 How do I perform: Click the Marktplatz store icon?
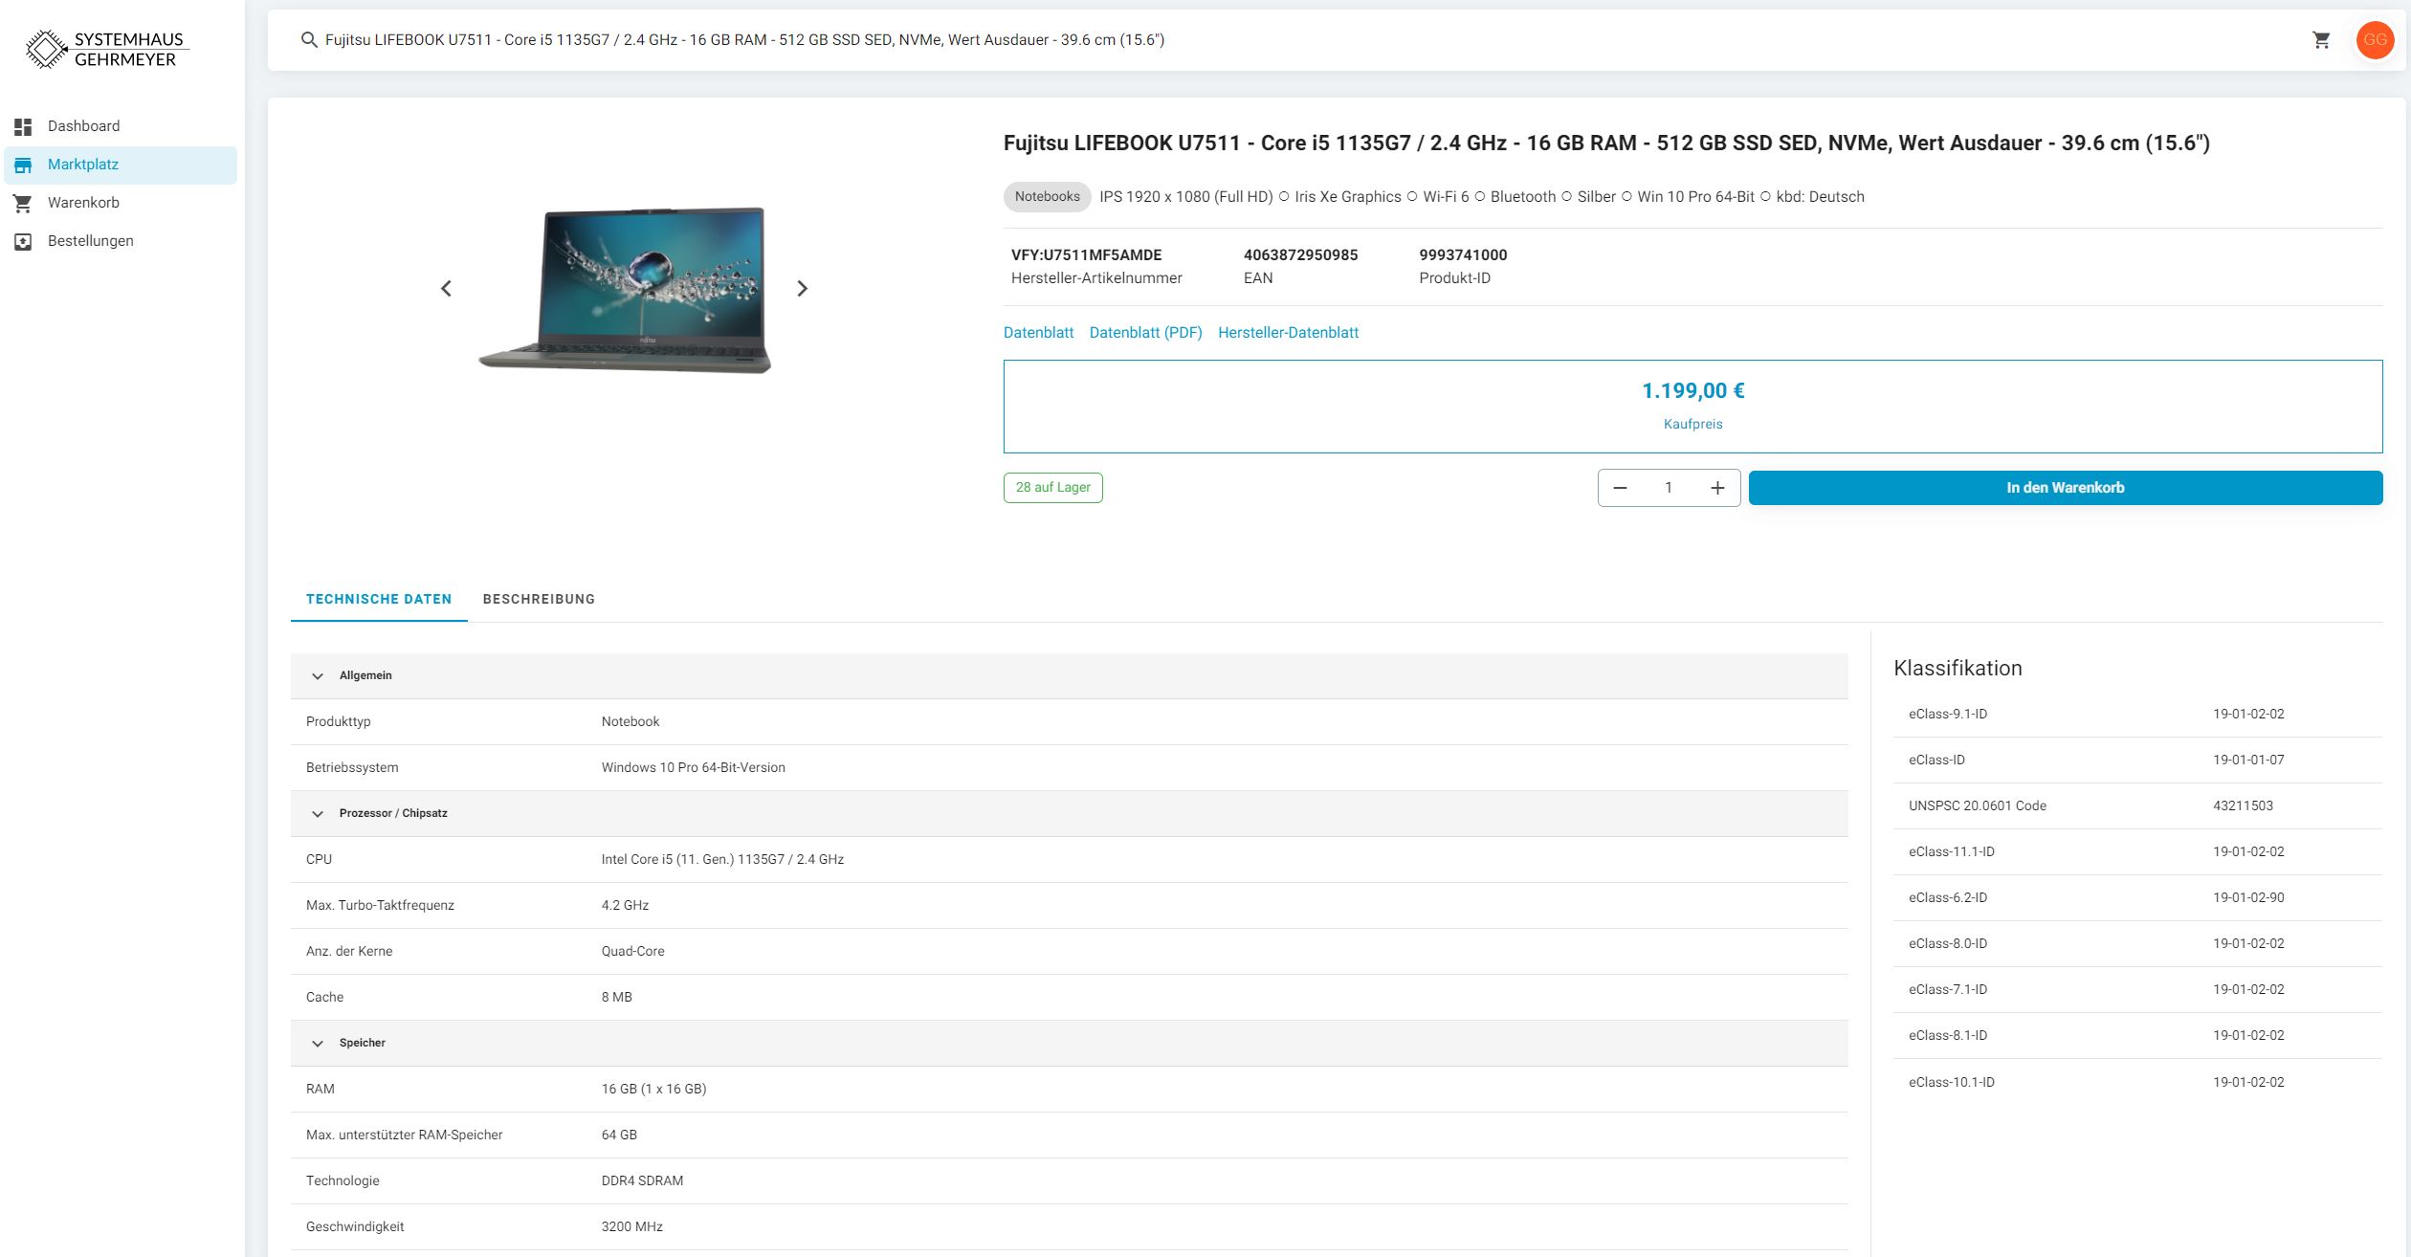[x=23, y=165]
